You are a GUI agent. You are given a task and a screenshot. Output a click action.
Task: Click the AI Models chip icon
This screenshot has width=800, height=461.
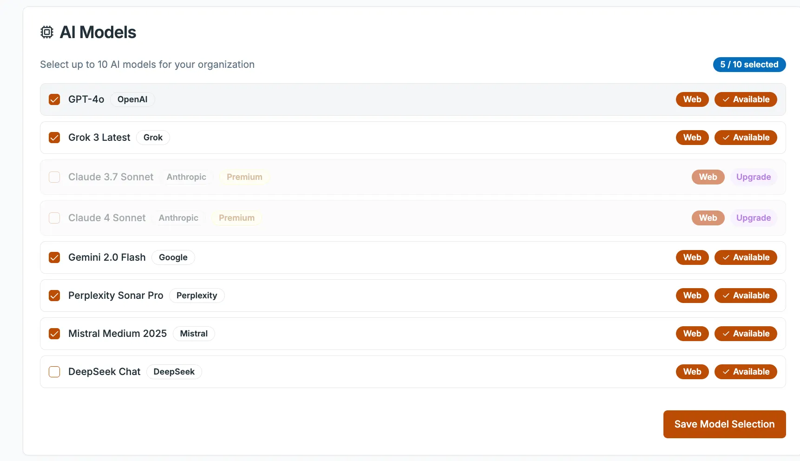[47, 32]
